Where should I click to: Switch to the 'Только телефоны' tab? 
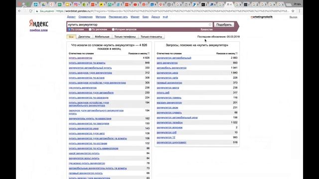click(x=125, y=37)
